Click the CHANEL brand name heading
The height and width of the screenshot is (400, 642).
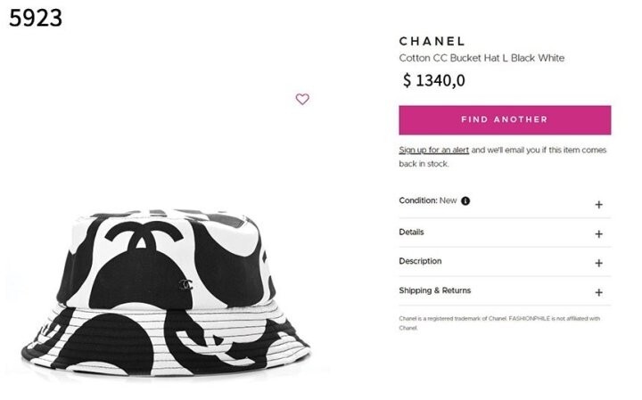tap(432, 41)
